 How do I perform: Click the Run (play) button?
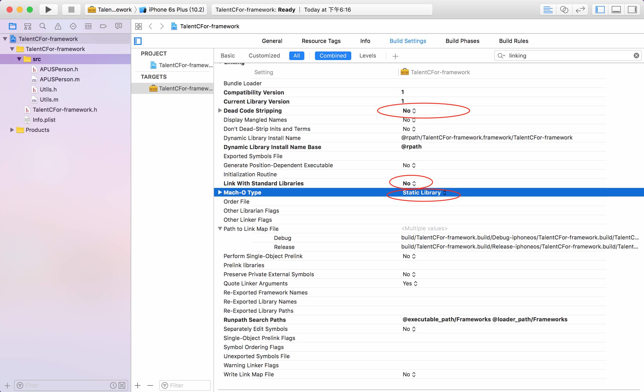48,10
